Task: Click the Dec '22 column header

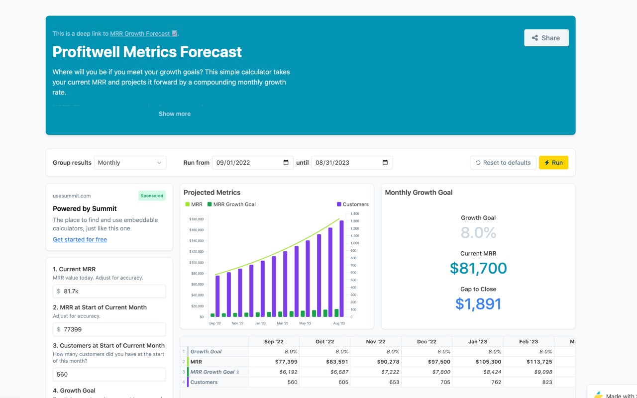Action: click(x=427, y=341)
